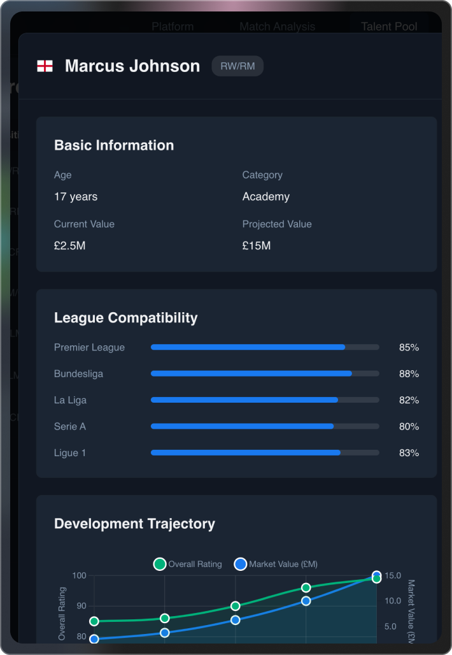This screenshot has width=452, height=655.
Task: Click the Marcus Johnson player name
Action: pyautogui.click(x=133, y=66)
